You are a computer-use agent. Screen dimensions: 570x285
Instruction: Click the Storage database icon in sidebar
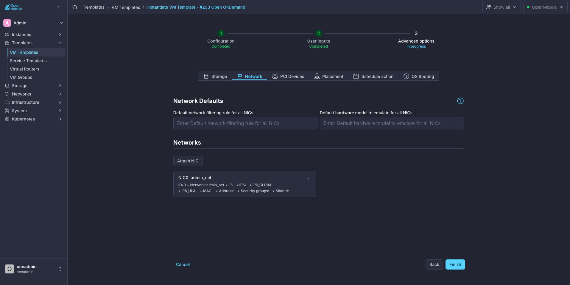[x=7, y=86]
